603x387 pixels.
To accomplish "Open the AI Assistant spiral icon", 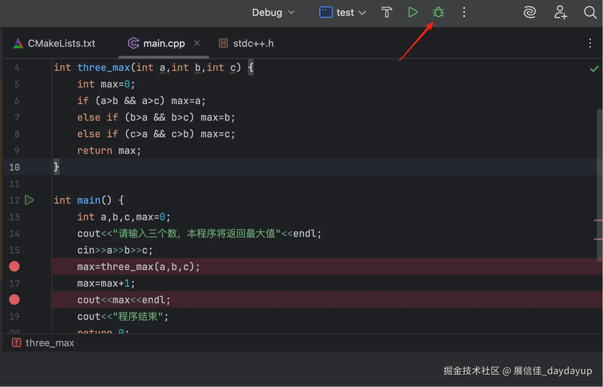I will pyautogui.click(x=529, y=12).
